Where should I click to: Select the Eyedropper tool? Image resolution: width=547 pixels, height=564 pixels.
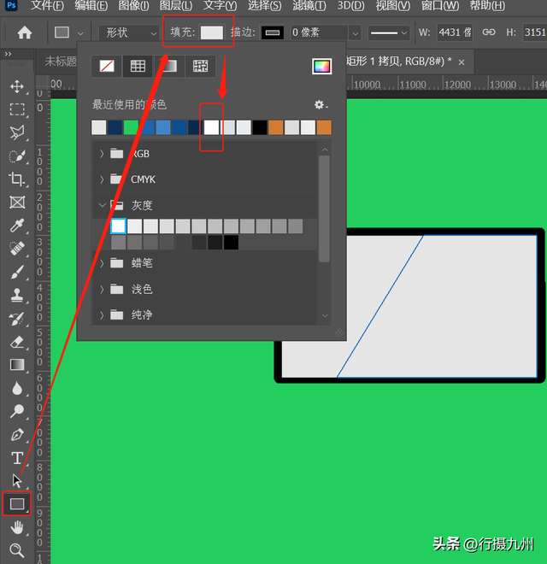tap(17, 225)
